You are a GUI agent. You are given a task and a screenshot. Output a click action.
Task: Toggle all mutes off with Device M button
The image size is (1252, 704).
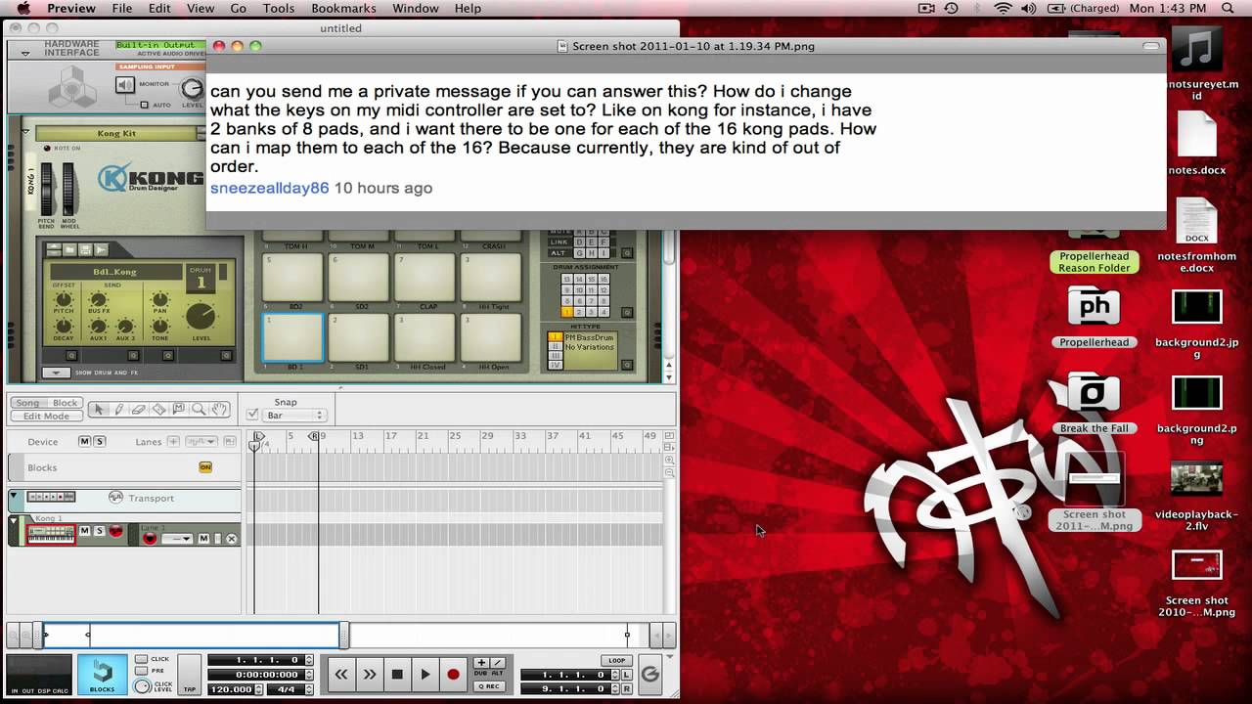tap(84, 442)
